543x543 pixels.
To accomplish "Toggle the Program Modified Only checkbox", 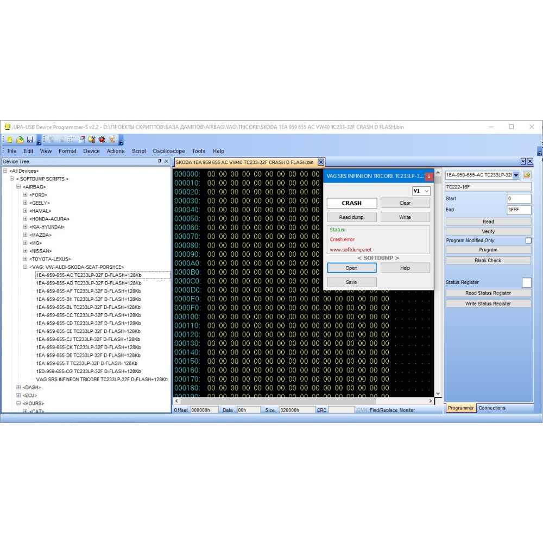I will tap(528, 241).
